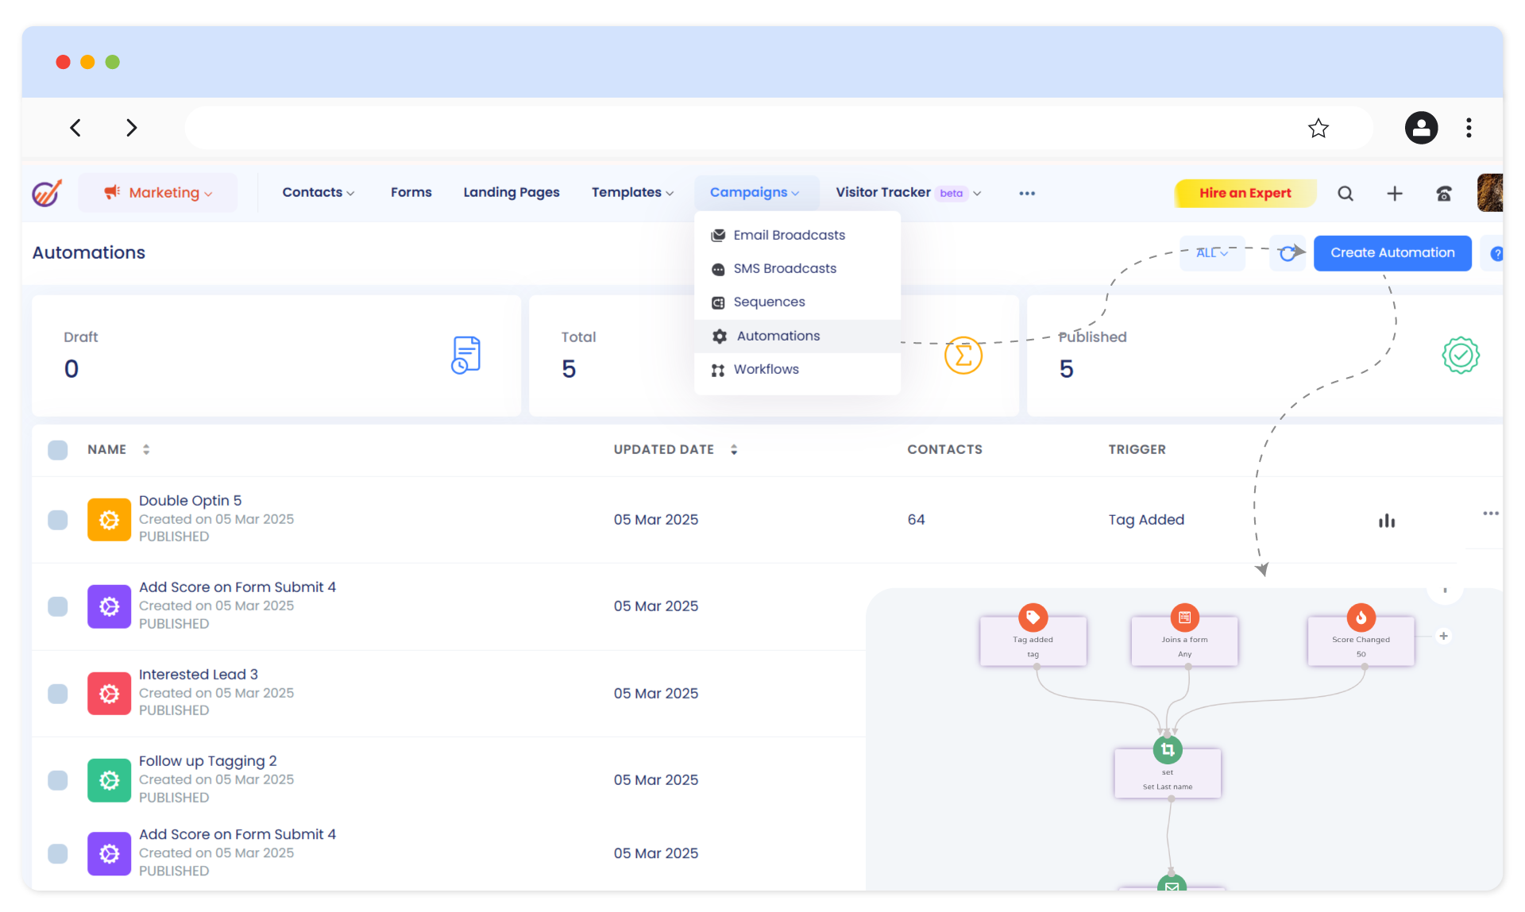Image resolution: width=1525 pixels, height=912 pixels.
Task: Open the ALL filter dropdown
Action: tap(1211, 252)
